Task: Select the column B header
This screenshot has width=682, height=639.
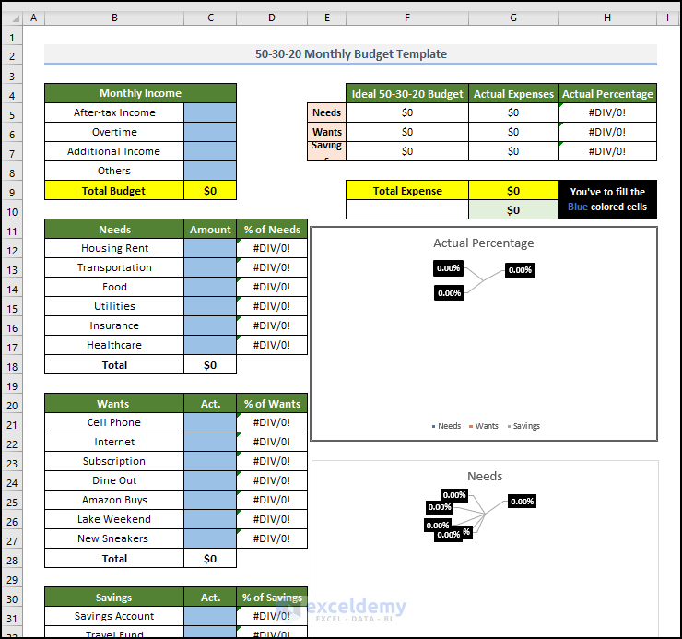Action: pyautogui.click(x=113, y=18)
